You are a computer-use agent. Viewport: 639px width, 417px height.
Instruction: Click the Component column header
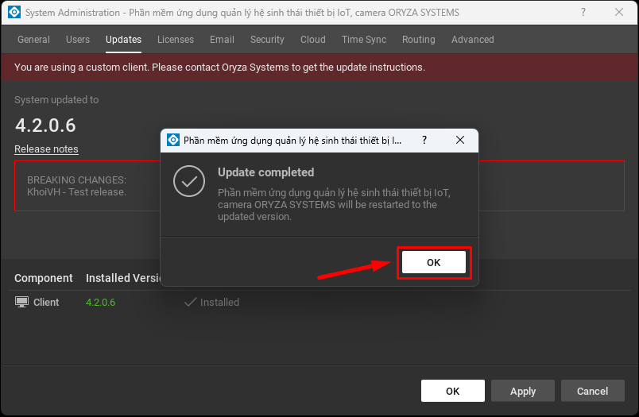(44, 278)
